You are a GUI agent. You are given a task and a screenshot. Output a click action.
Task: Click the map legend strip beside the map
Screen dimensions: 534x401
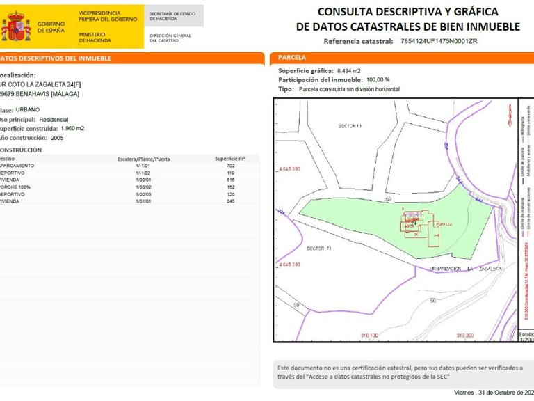[x=526, y=213]
